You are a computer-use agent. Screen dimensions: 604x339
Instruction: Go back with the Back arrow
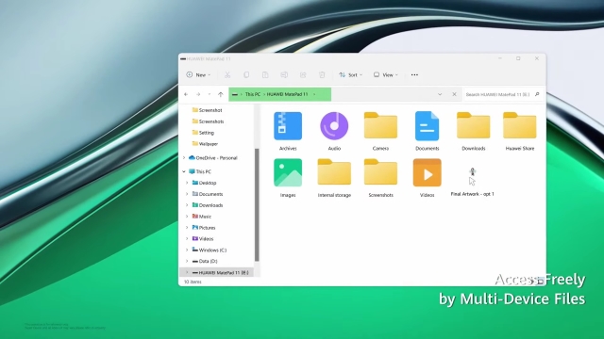(x=186, y=94)
